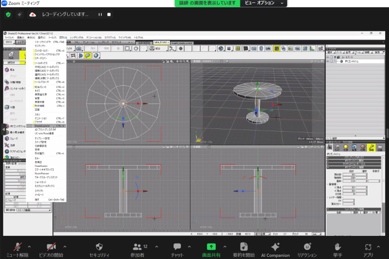389x259 pixels.
Task: Open AI Companion in Zoom toolbar
Action: pyautogui.click(x=275, y=250)
